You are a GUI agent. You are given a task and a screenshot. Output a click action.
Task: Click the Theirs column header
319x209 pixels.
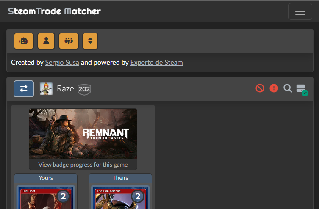[x=120, y=178]
